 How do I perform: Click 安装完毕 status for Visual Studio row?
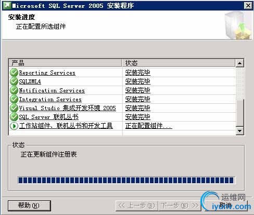coord(138,108)
